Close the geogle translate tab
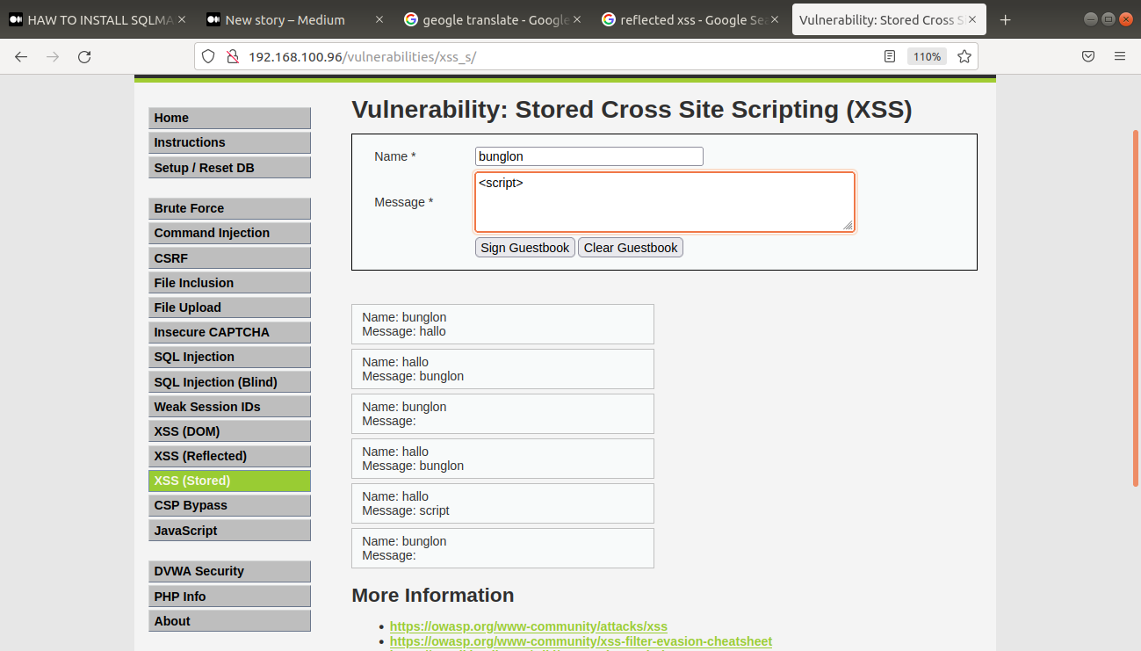 click(576, 19)
